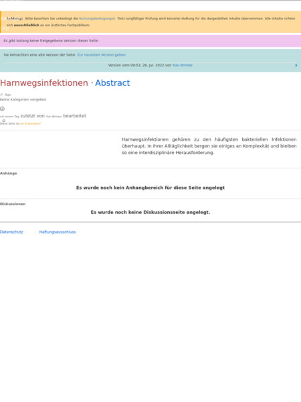Click the status icon above 'Diese Seite ist'

[3, 121]
